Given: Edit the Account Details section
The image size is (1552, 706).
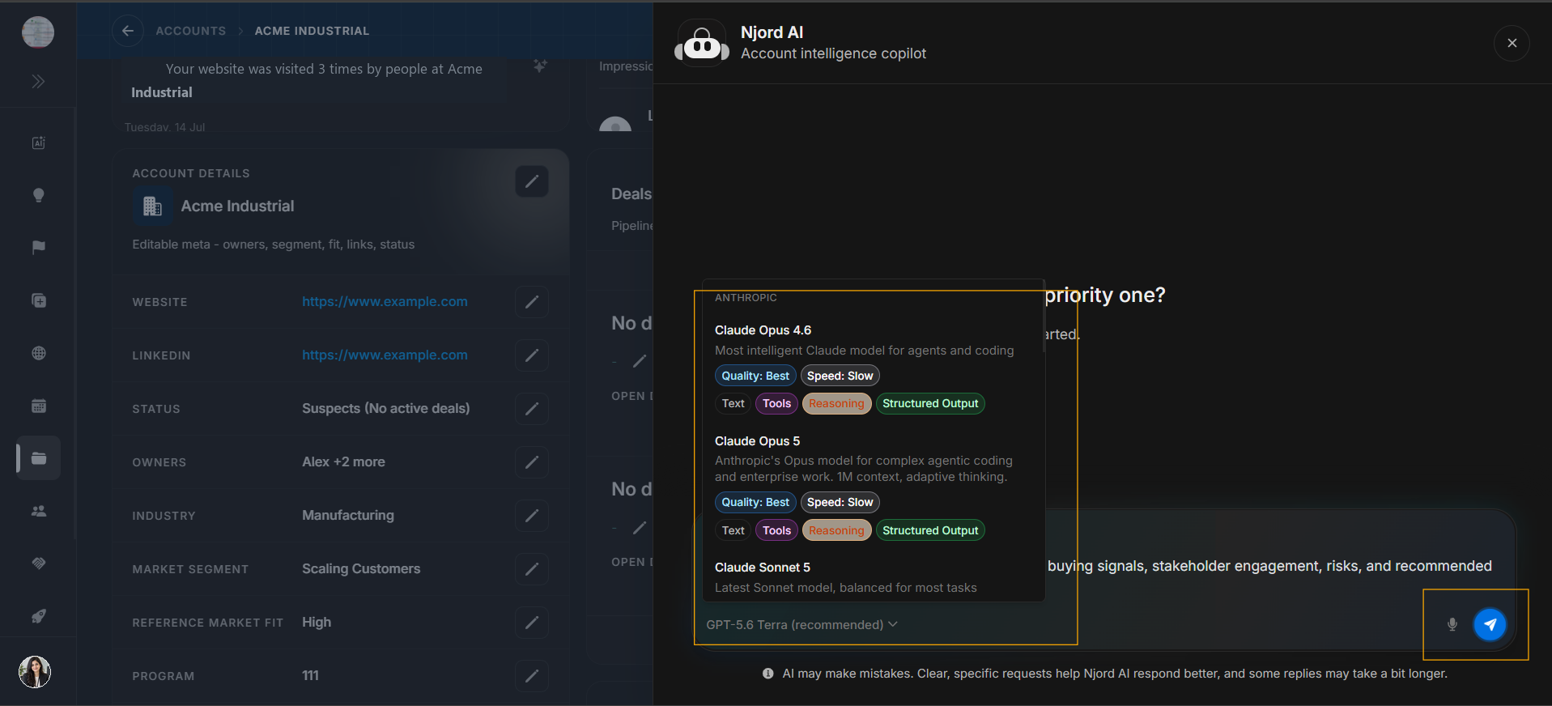Looking at the screenshot, I should [x=532, y=181].
